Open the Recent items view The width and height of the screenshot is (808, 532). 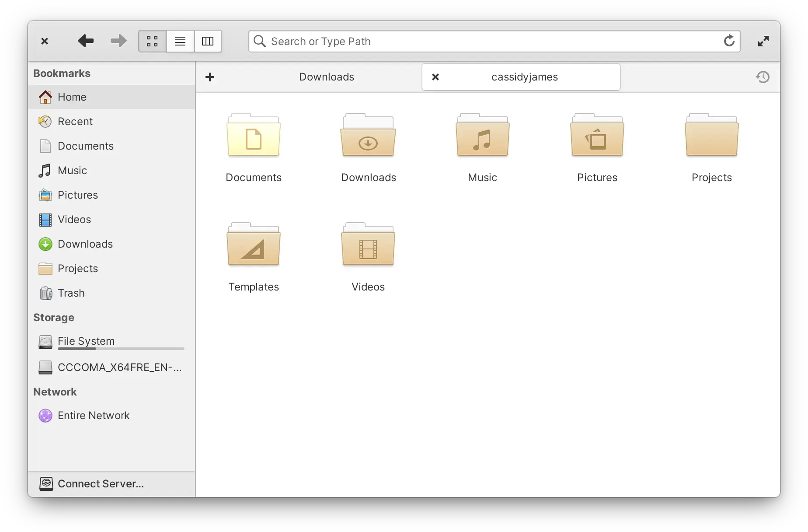click(x=75, y=121)
